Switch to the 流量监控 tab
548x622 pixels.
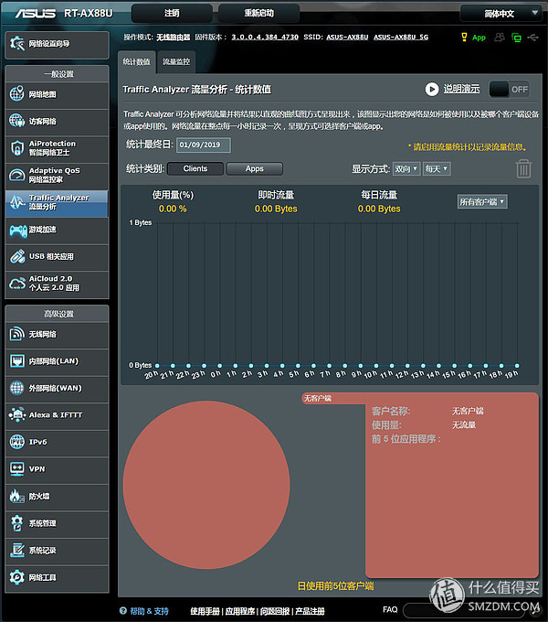click(175, 61)
